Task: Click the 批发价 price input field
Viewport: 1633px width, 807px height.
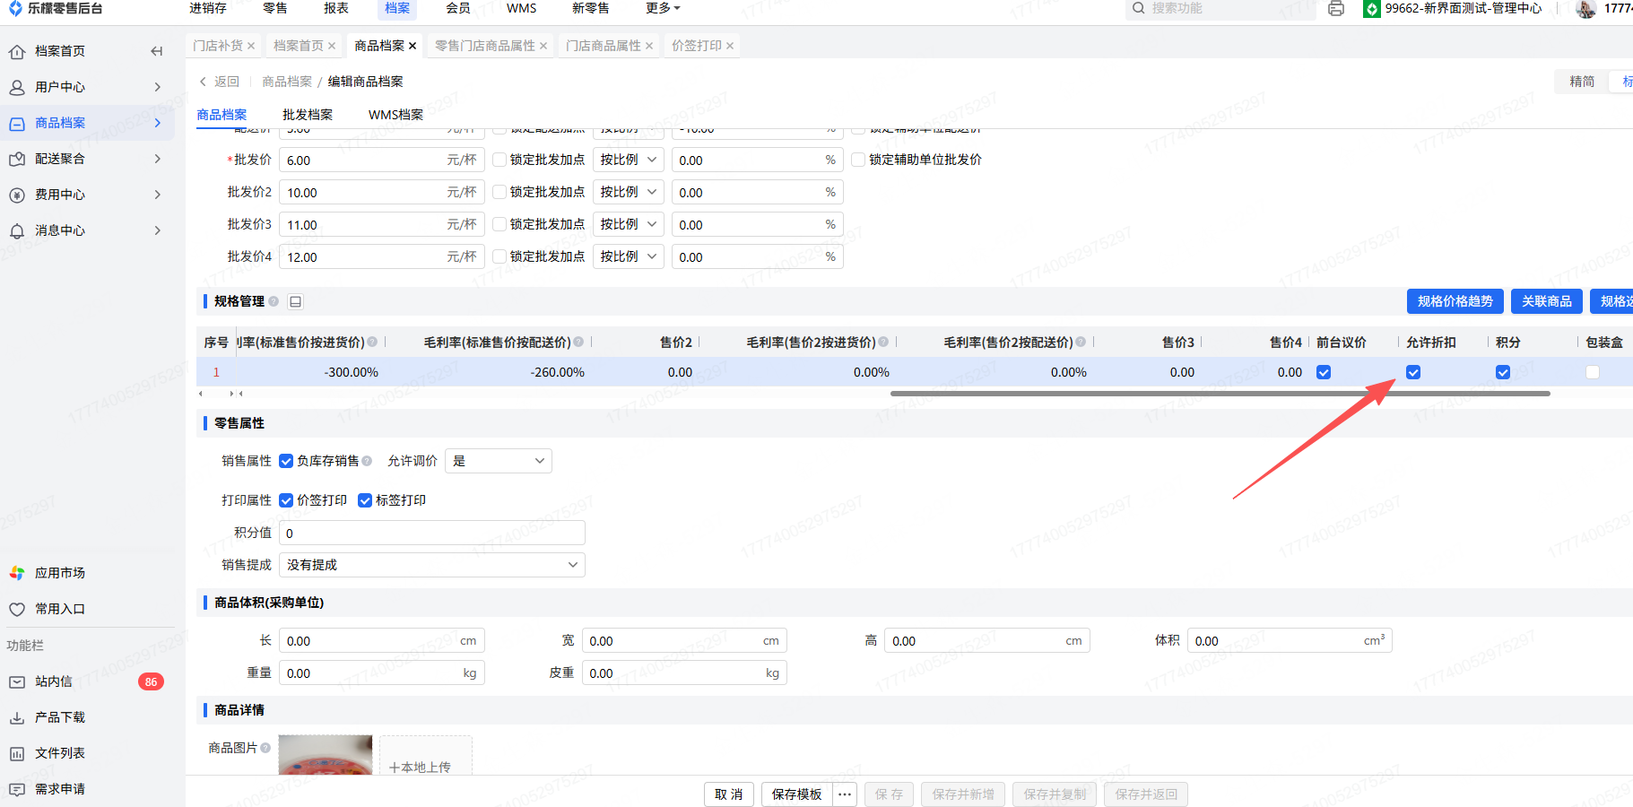Action: 382,160
